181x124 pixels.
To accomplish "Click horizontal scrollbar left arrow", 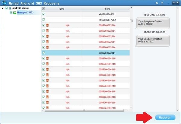I will pyautogui.click(x=43, y=110).
